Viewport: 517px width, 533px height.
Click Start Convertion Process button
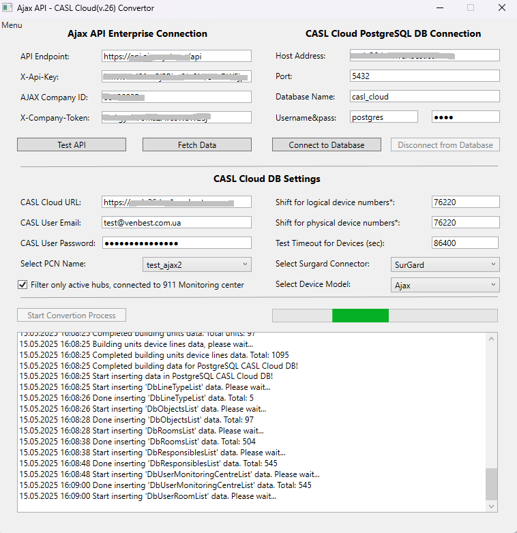72,315
